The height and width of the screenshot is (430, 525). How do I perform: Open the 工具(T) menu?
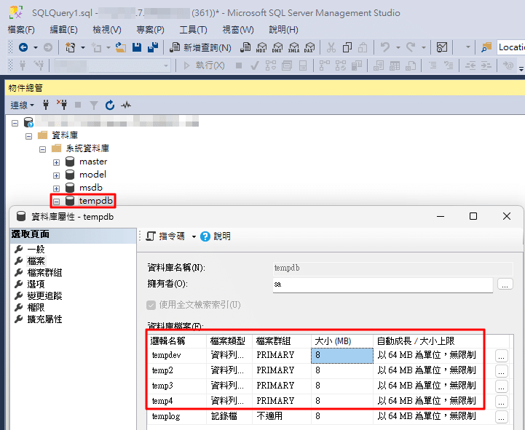(x=193, y=30)
